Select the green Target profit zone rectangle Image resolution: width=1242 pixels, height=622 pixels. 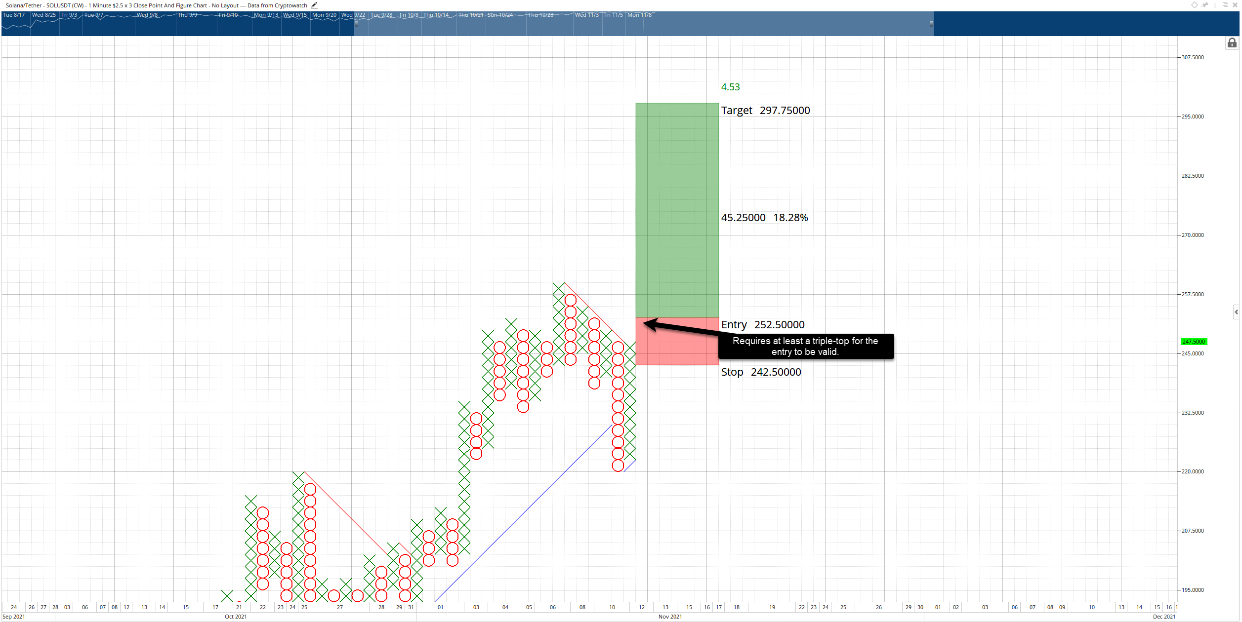[677, 210]
